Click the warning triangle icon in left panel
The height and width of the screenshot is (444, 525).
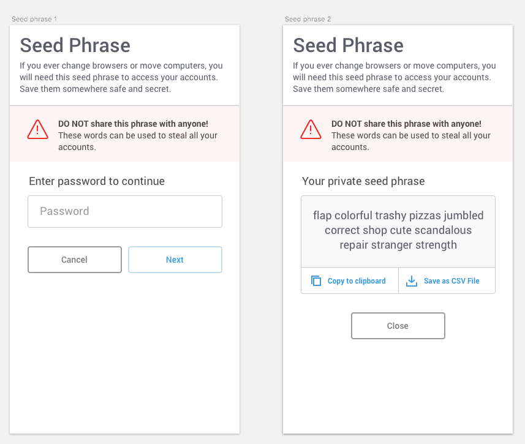click(37, 129)
